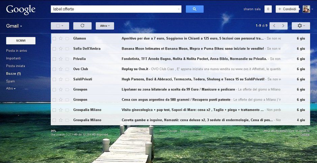Open account menu arrow beside avatar
Image resolution: width=317 pixels, height=163 pixels.
pos(312,9)
